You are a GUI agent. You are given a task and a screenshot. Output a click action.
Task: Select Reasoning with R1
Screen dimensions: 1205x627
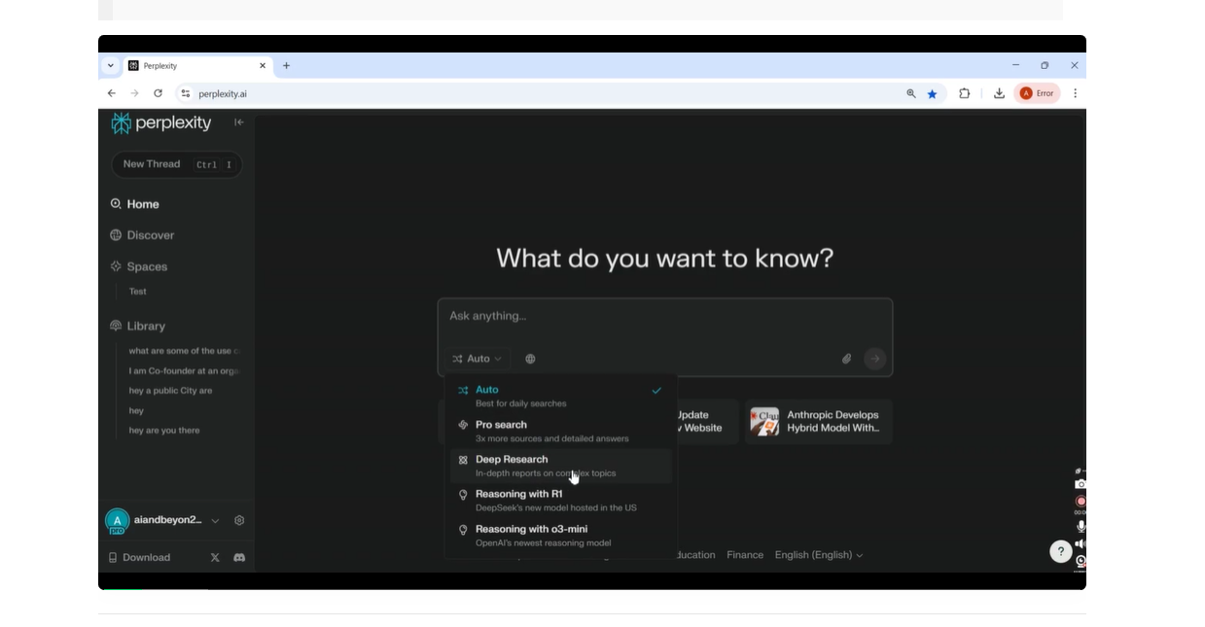[x=560, y=500]
